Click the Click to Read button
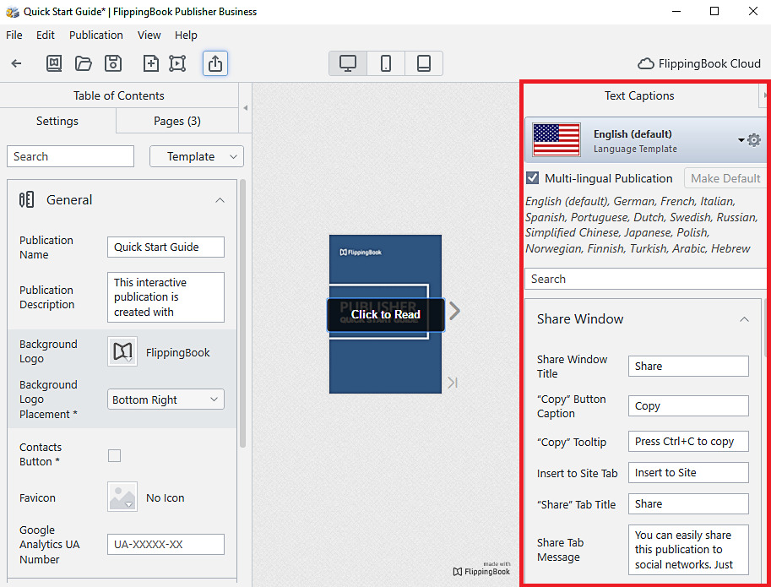 pos(386,315)
